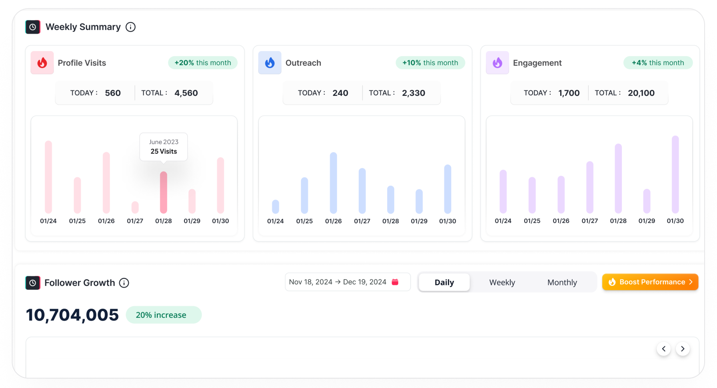This screenshot has width=717, height=388.
Task: Select the highlighted 01/28 Profile Visits bar
Action: coord(164,192)
